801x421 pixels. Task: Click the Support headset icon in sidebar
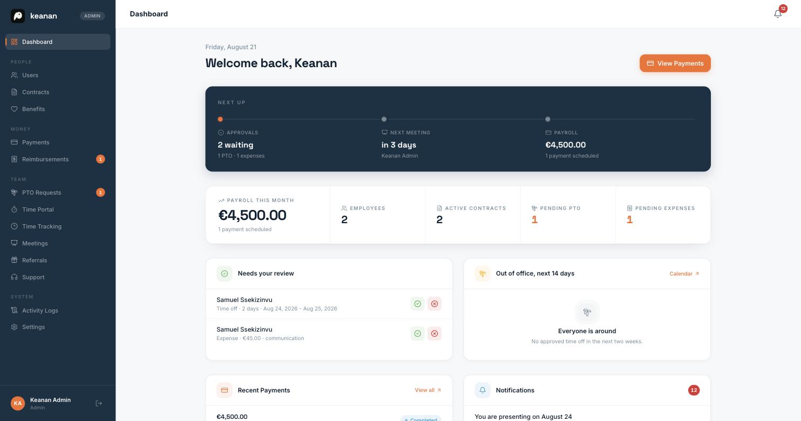point(14,277)
